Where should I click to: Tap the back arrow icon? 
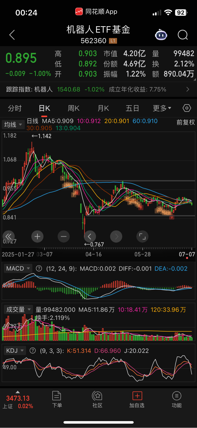12,35
